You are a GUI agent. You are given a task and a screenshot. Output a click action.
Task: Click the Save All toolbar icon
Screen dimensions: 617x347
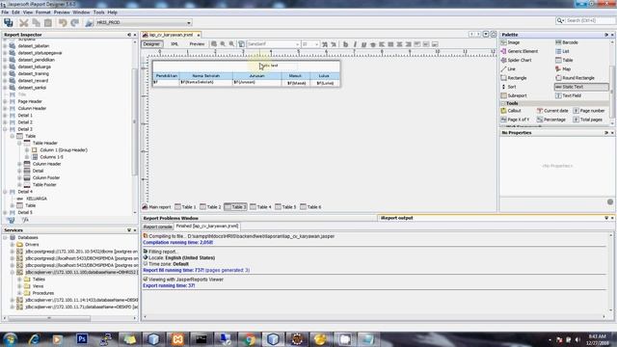(x=9, y=22)
